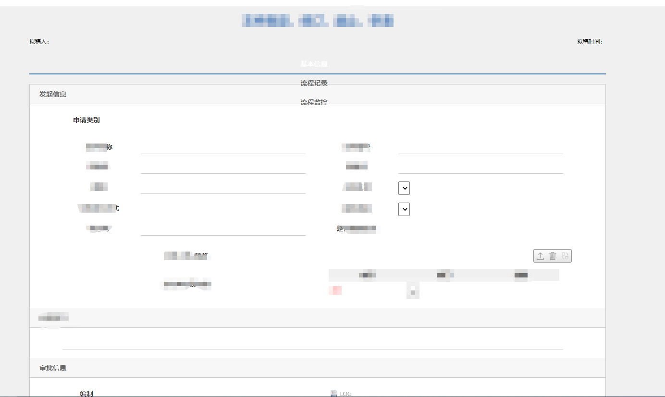665x397 pixels.
Task: Open the LOG text link
Action: coord(346,394)
